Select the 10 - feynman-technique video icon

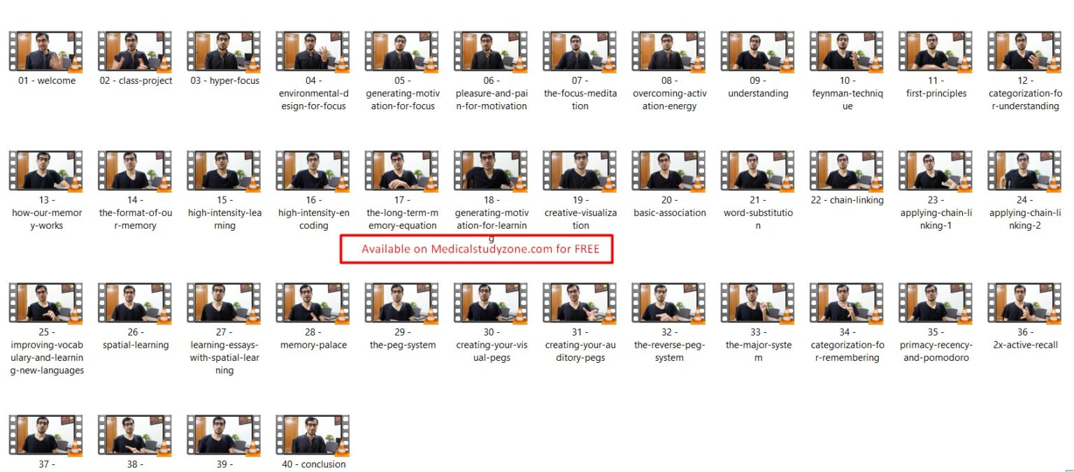[x=847, y=52]
